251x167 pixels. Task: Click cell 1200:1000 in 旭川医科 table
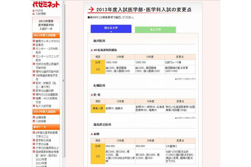coord(120,62)
